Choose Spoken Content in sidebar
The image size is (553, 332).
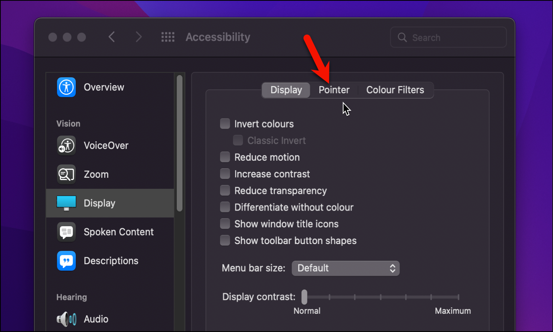click(119, 232)
